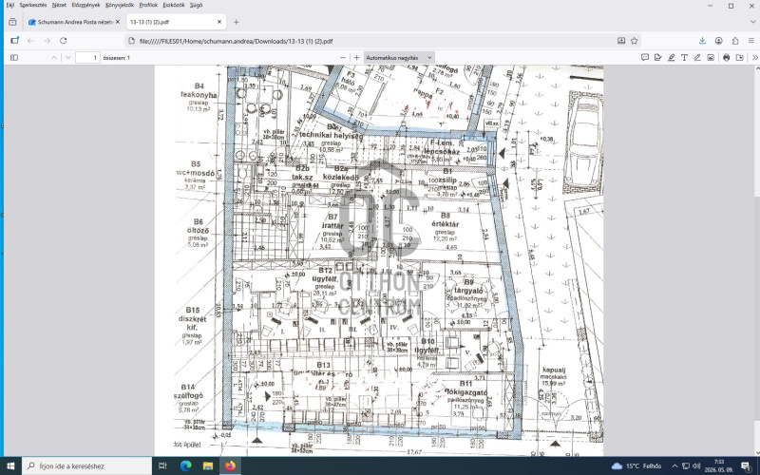Open the Szerkesztés menu
Screen dimensions: 760x475
(x=33, y=5)
